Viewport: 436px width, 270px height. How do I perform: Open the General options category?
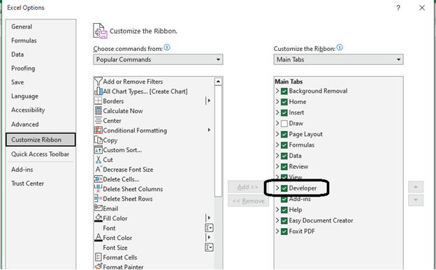pos(41,27)
